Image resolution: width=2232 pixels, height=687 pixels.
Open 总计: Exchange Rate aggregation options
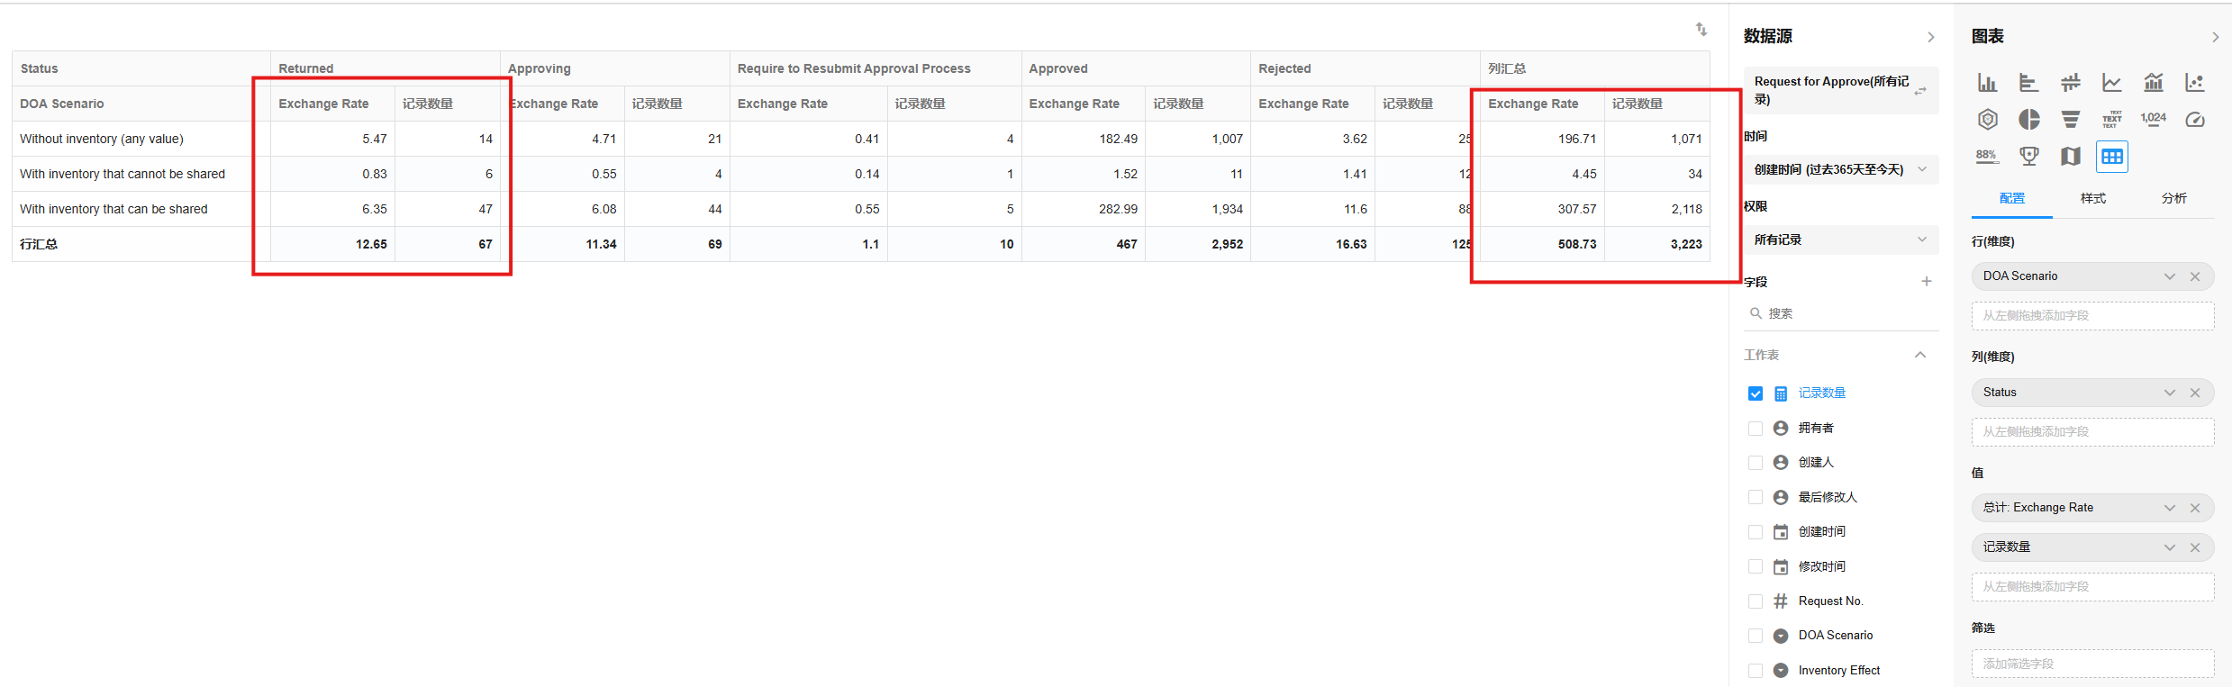(2170, 508)
